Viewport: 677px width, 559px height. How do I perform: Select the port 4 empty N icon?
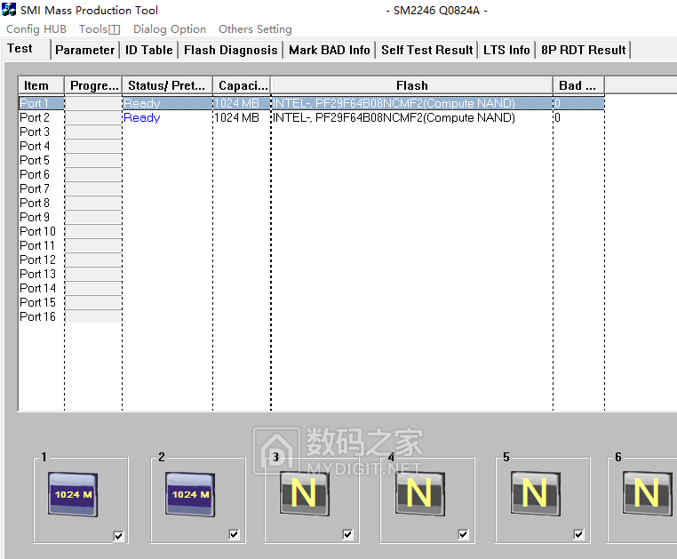click(x=419, y=492)
